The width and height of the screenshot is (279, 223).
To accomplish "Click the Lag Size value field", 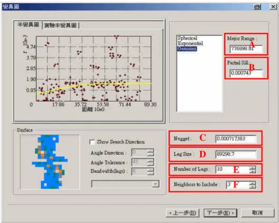I will tap(236, 154).
